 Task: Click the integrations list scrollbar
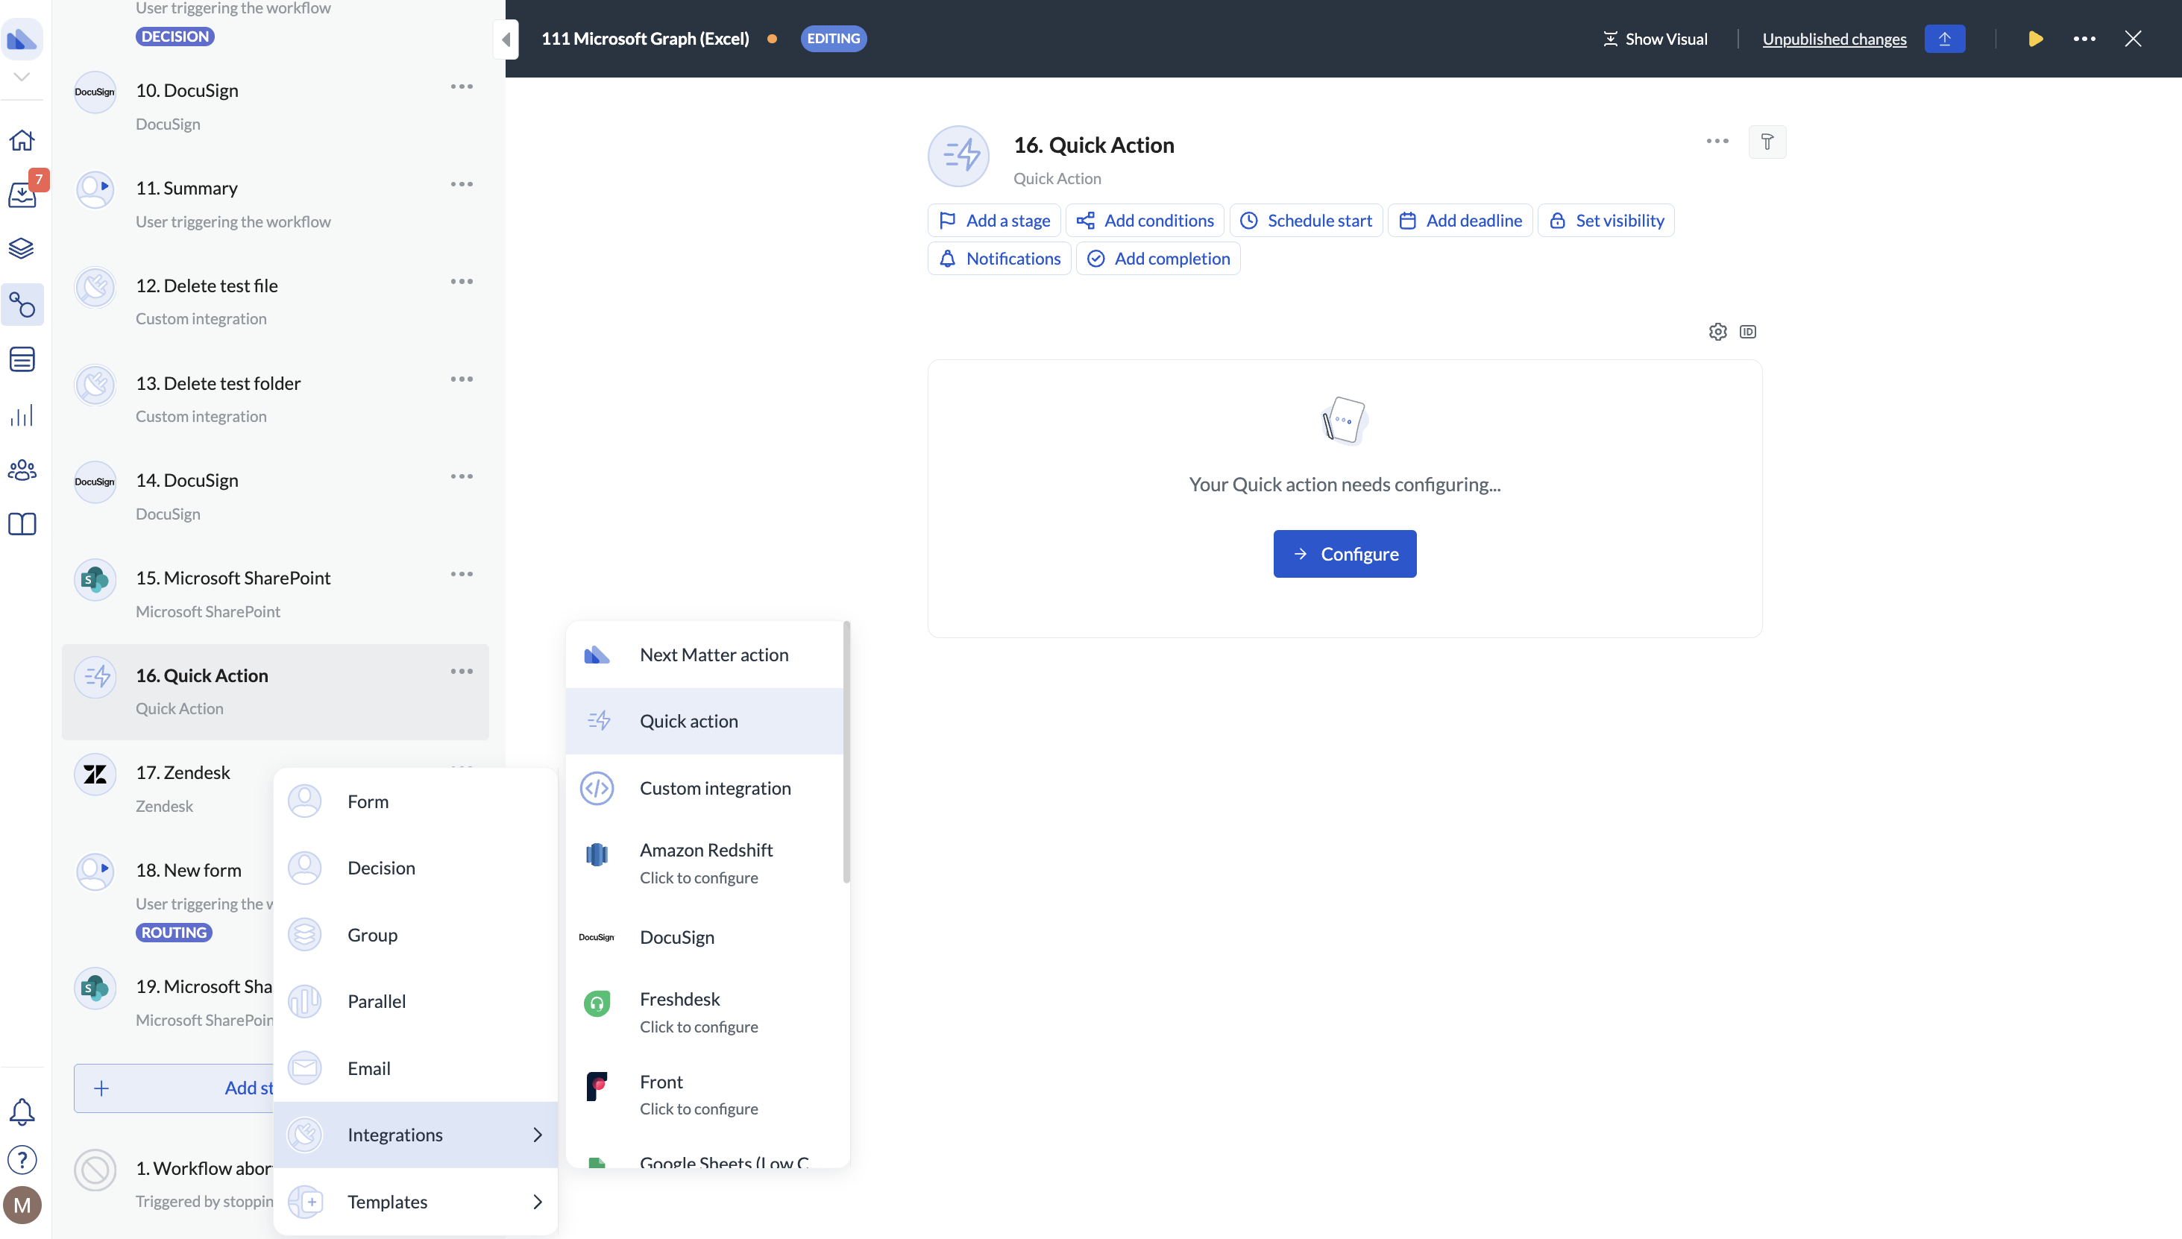pos(846,753)
